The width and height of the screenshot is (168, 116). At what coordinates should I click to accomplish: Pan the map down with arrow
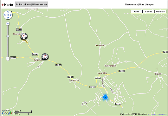tap(8, 18)
